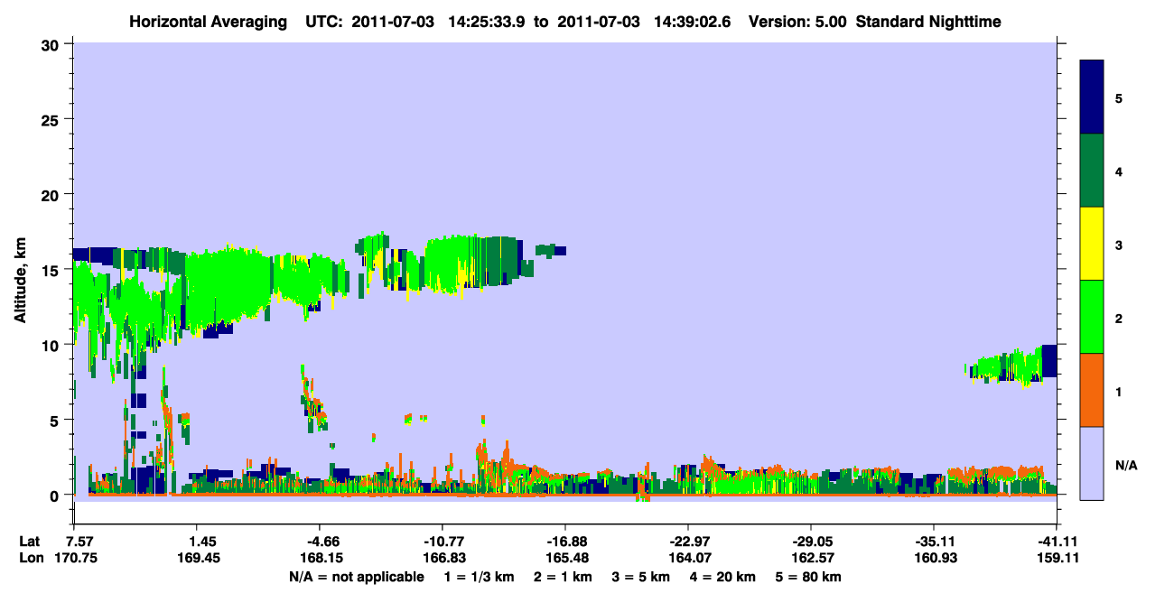Click the lavender N/A colorbar segment
Viewport: 1174px width, 602px height.
coord(1092,463)
